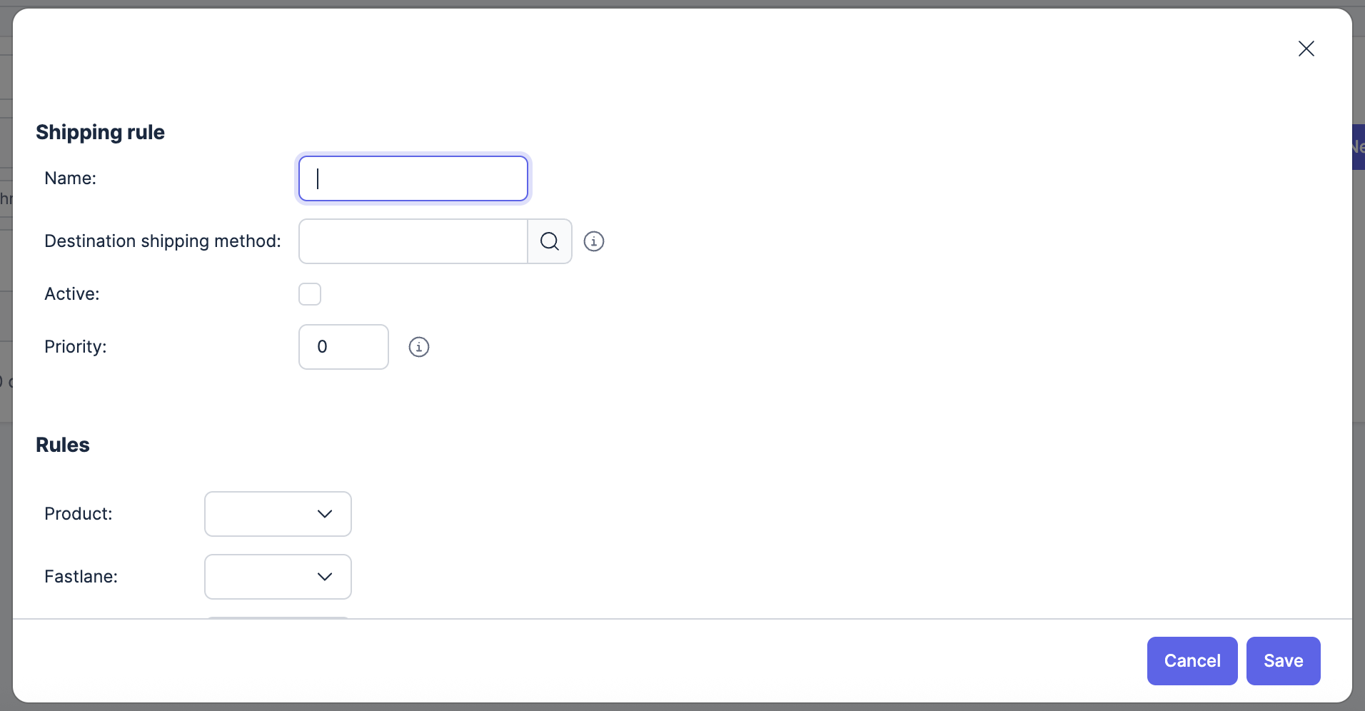1365x711 pixels.
Task: Enable the Active checkbox
Action: (310, 294)
